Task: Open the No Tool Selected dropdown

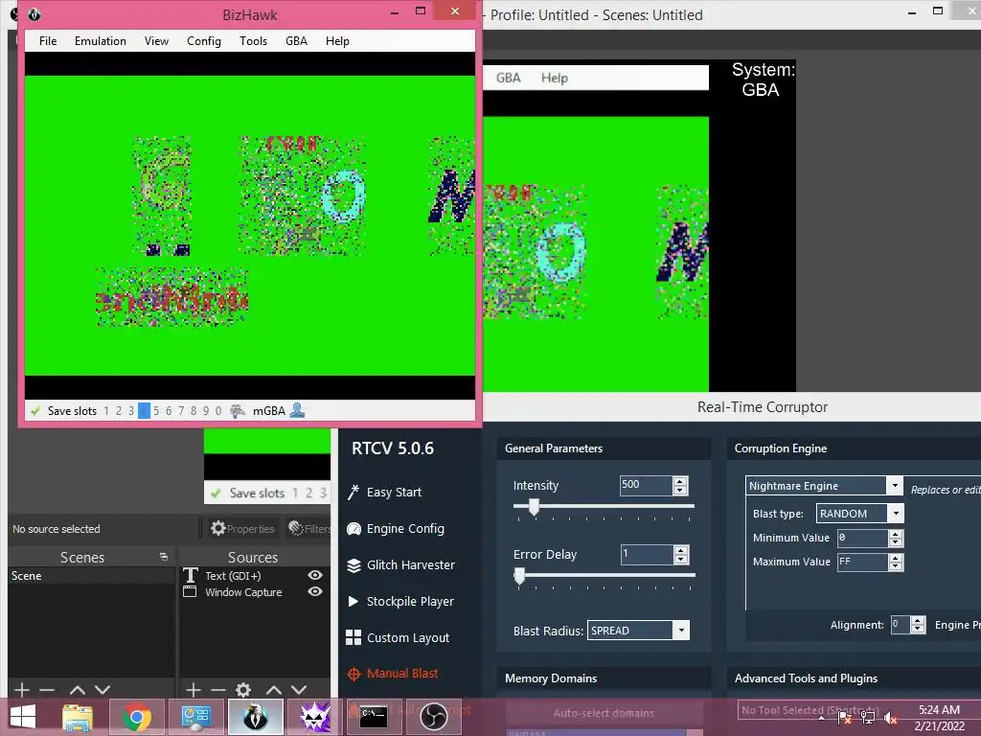Action: point(810,710)
